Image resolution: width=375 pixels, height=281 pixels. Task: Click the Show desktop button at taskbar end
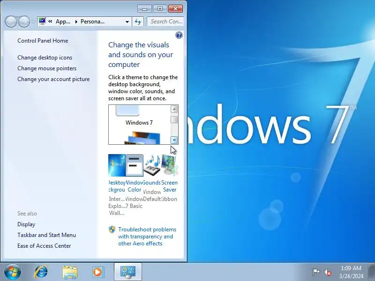coord(372,272)
